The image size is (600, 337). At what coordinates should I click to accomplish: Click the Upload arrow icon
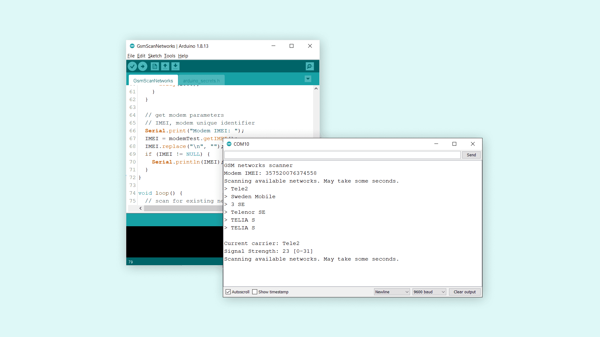143,66
